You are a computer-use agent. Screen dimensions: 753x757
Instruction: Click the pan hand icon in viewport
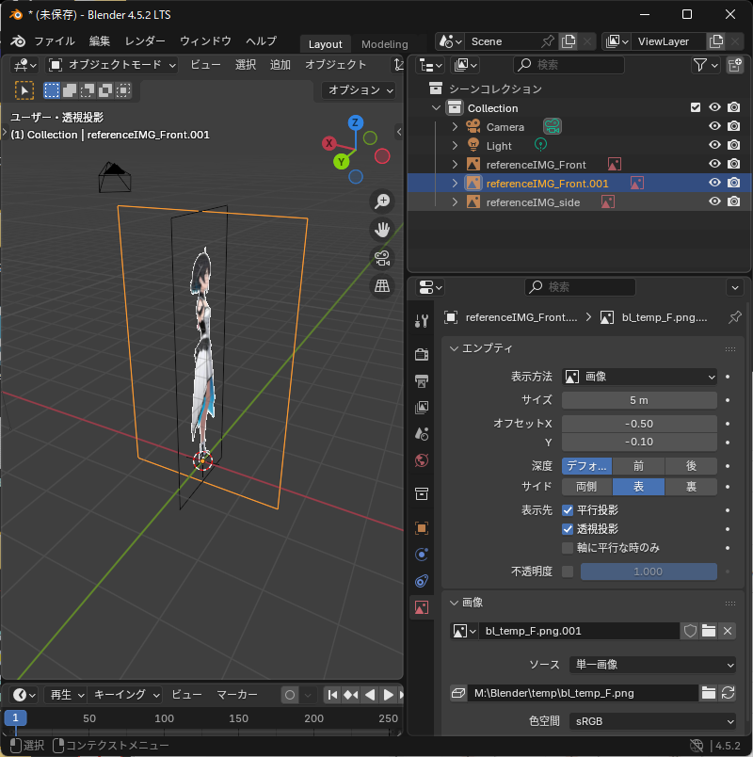point(382,229)
